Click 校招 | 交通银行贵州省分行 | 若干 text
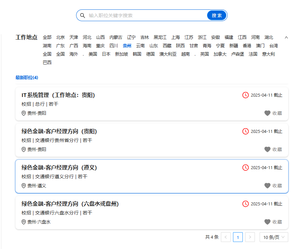The image size is (298, 249). pyautogui.click(x=57, y=140)
